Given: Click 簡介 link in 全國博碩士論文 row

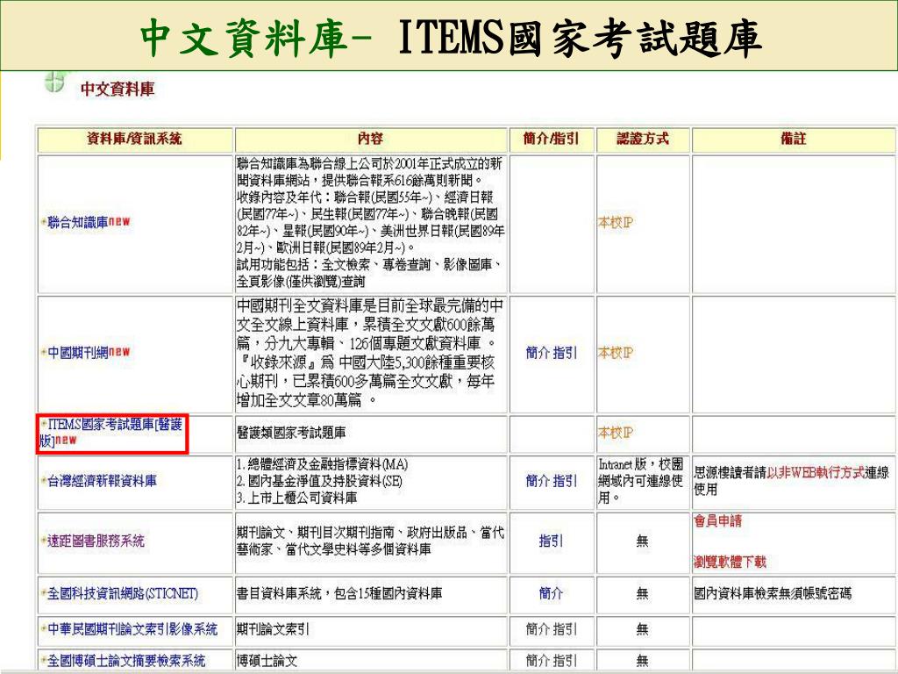Looking at the screenshot, I should coord(538,661).
